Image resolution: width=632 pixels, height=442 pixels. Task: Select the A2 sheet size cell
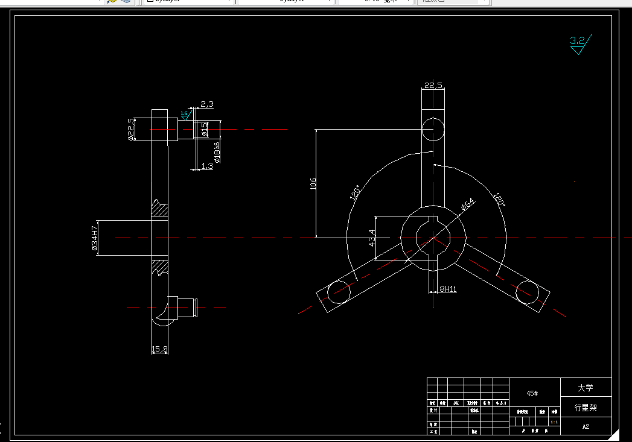[x=586, y=426]
